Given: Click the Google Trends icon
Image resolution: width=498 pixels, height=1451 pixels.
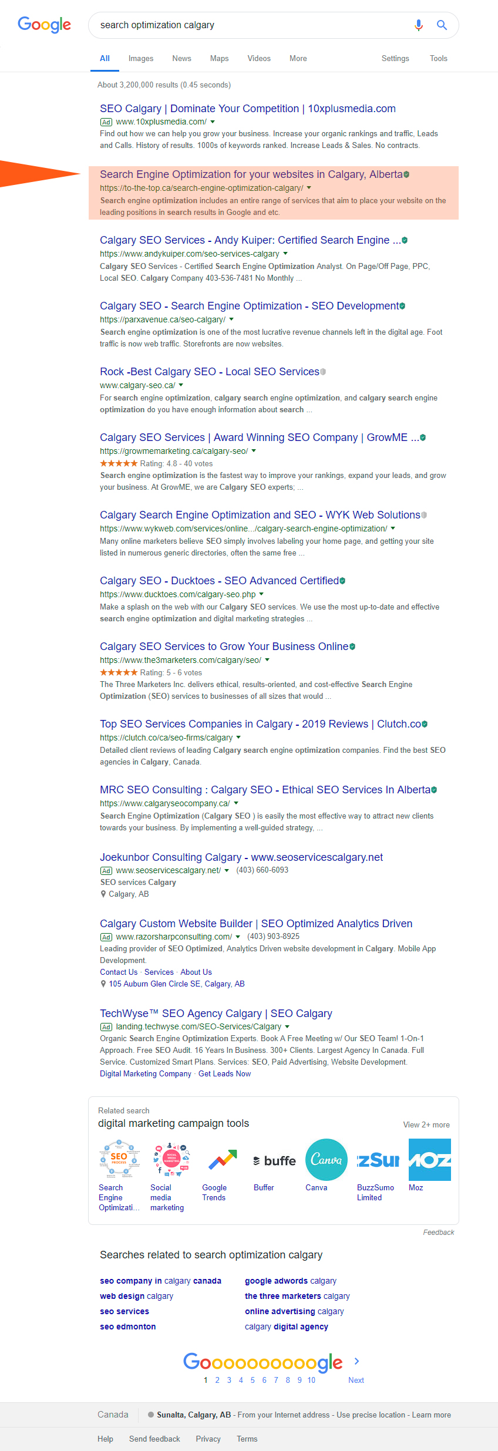Looking at the screenshot, I should 223,1160.
